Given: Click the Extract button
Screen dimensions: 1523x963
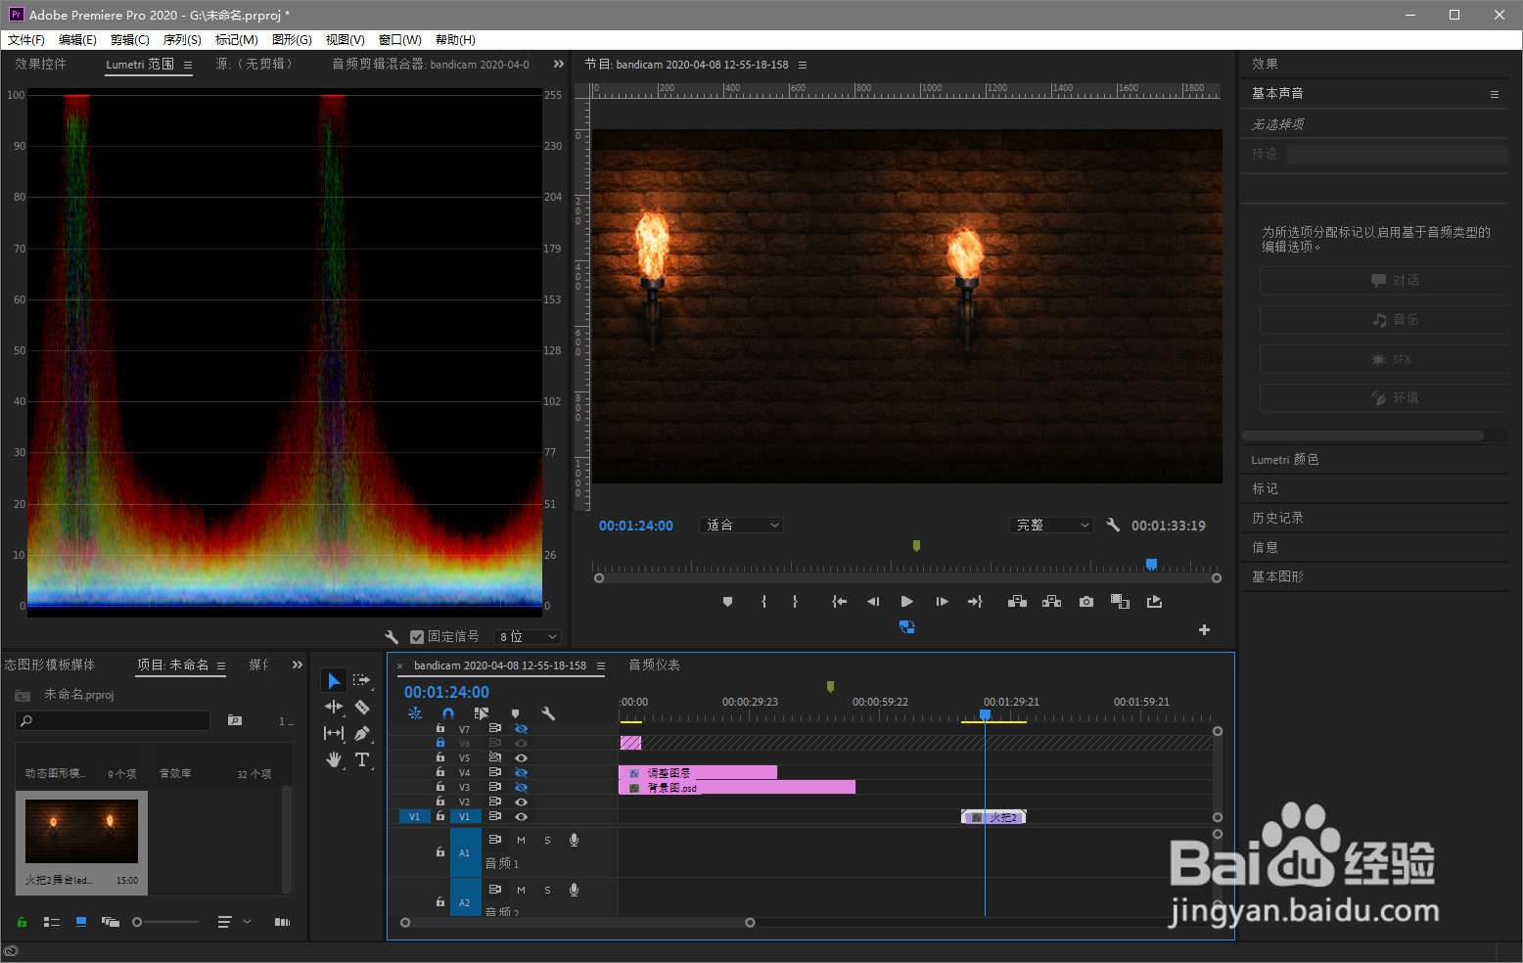Looking at the screenshot, I should click(x=1051, y=602).
